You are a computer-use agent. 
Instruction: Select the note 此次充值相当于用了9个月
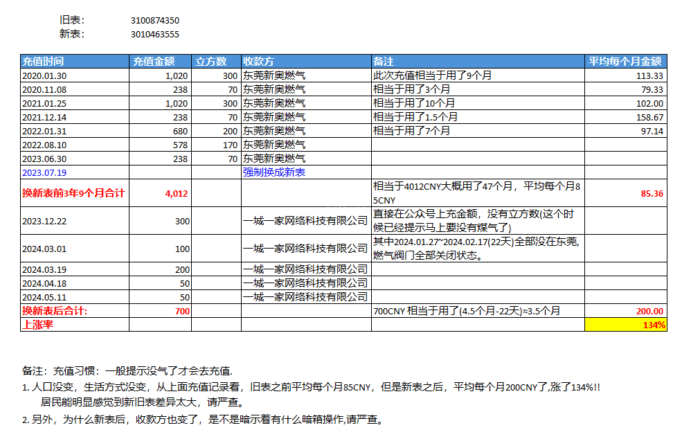(x=478, y=75)
